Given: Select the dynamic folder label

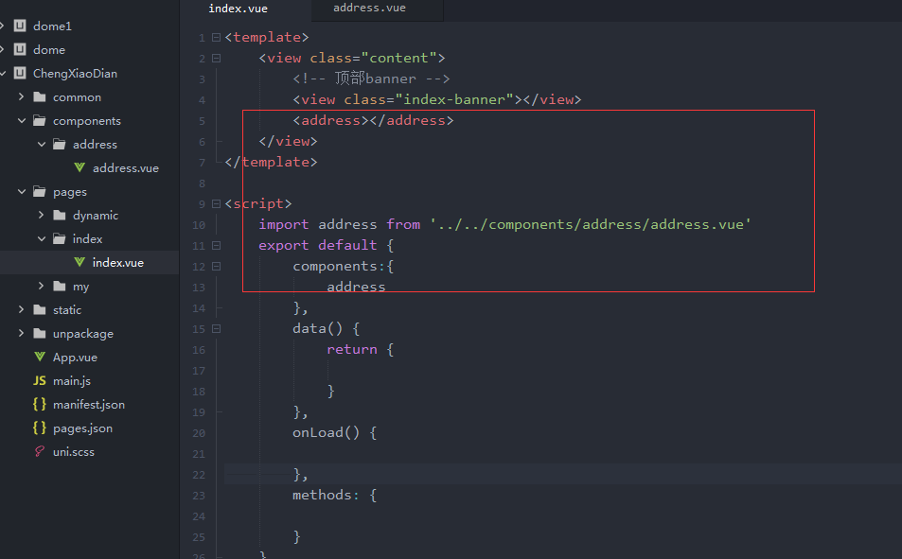Looking at the screenshot, I should click(x=96, y=216).
